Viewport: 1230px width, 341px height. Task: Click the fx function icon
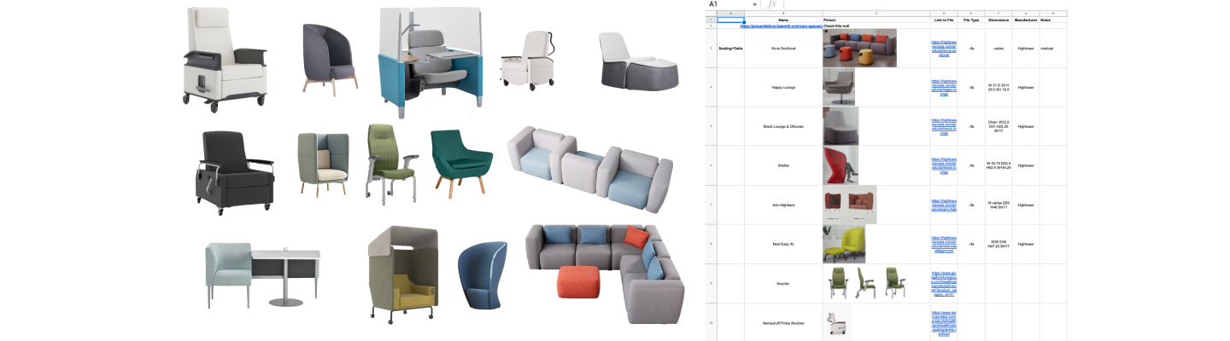pos(771,5)
